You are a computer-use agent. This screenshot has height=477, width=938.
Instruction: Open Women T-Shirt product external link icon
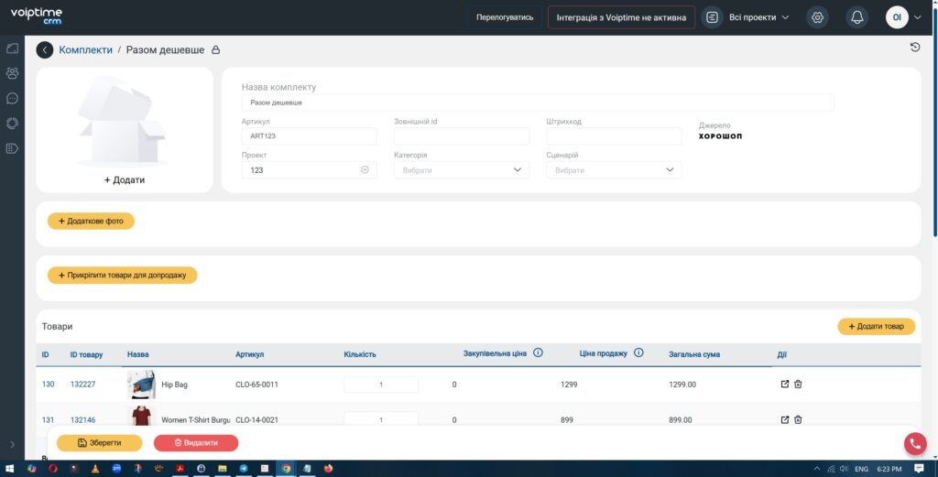point(785,420)
